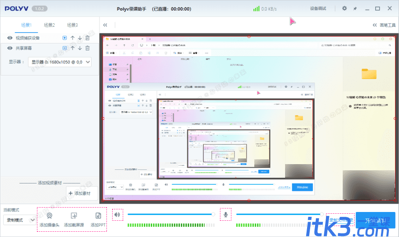Click the top-center red resize handle in preview

click(249, 36)
